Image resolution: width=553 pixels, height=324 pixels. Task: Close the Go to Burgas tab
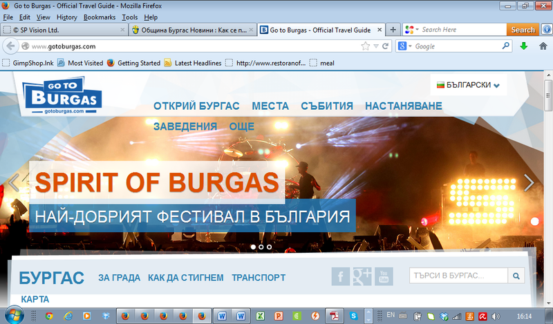pos(379,30)
